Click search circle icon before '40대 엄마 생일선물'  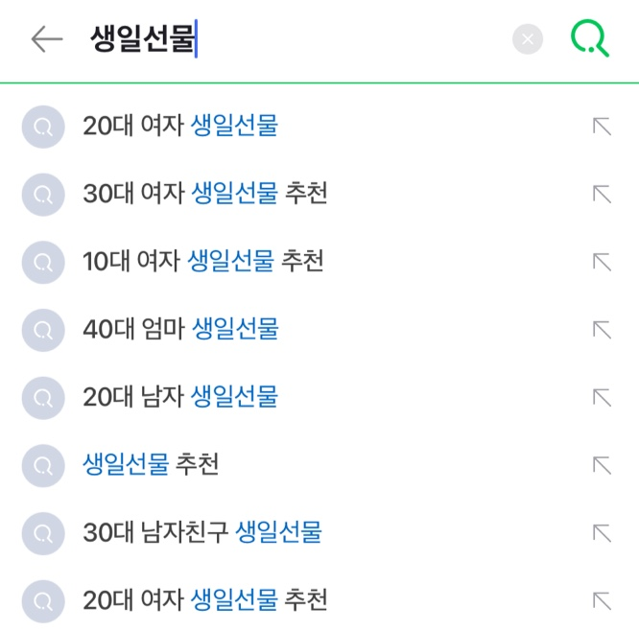pyautogui.click(x=42, y=330)
